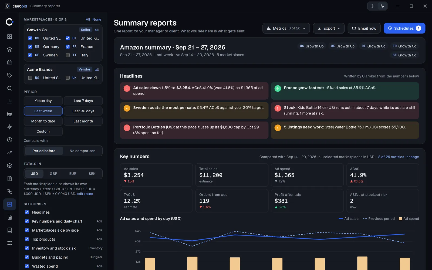Toggle Inventory and stock risk section
The height and width of the screenshot is (270, 432).
(x=27, y=248)
